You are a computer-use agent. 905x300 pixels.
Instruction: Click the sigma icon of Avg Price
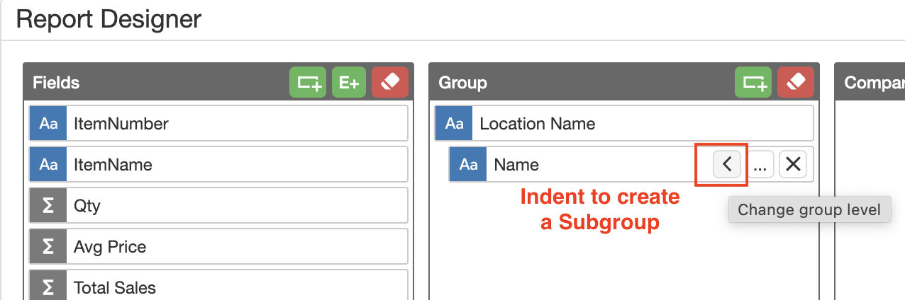tap(48, 247)
